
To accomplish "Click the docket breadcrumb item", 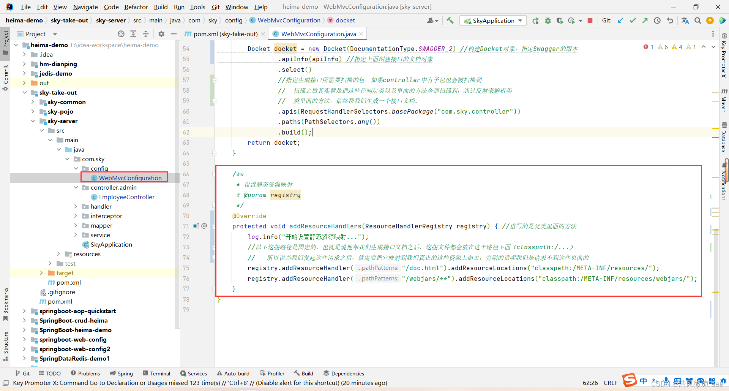I will click(x=341, y=21).
